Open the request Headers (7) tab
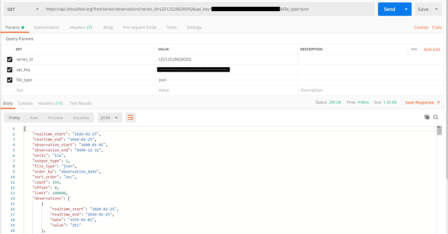 (x=81, y=27)
